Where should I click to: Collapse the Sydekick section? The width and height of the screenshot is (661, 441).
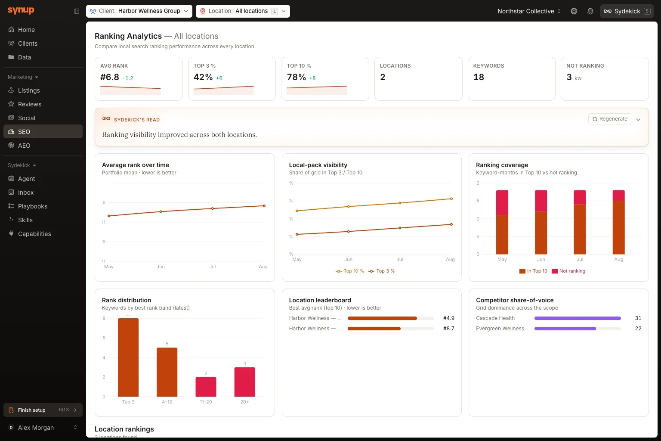tap(22, 165)
